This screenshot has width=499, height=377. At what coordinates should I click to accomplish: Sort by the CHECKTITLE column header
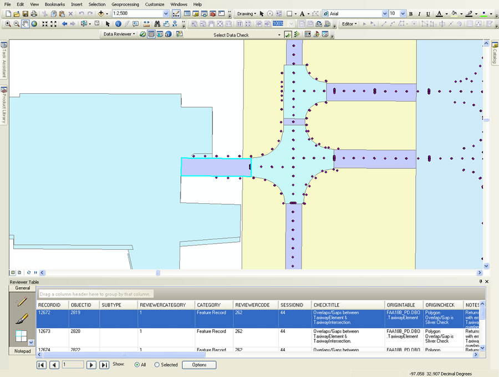348,305
